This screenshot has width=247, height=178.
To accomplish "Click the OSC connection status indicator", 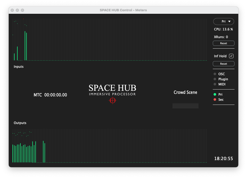I will coord(215,74).
